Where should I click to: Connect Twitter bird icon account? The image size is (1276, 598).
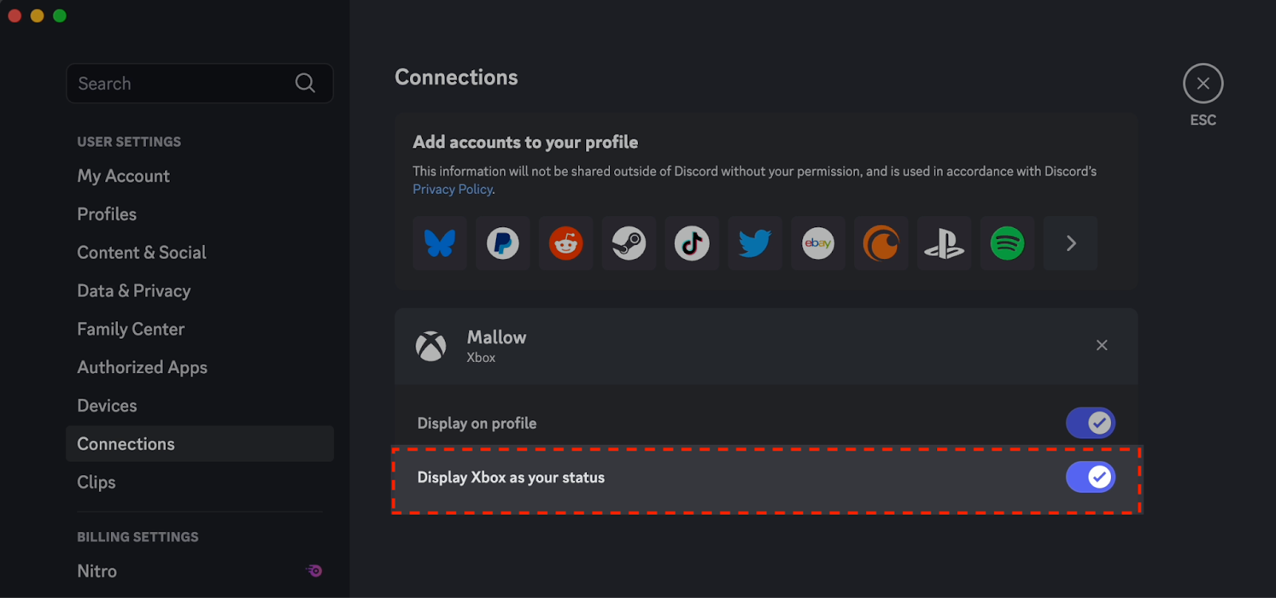click(x=755, y=243)
